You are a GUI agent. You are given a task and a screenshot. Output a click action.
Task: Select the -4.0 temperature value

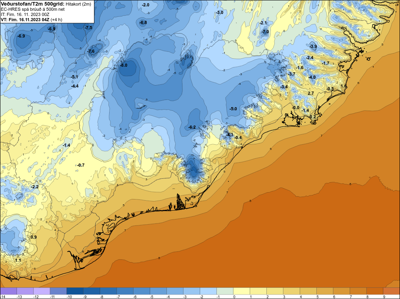tap(312, 77)
